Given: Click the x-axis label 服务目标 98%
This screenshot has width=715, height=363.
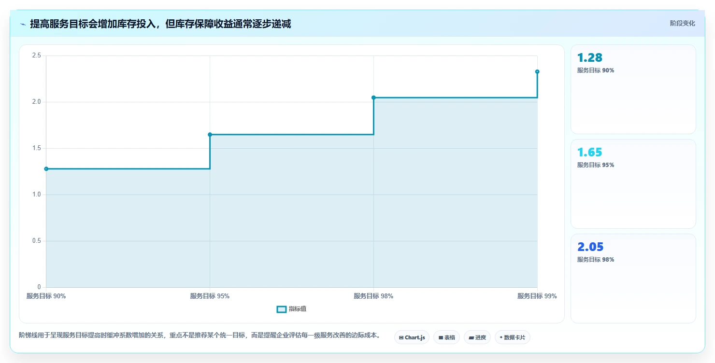Looking at the screenshot, I should (x=373, y=296).
